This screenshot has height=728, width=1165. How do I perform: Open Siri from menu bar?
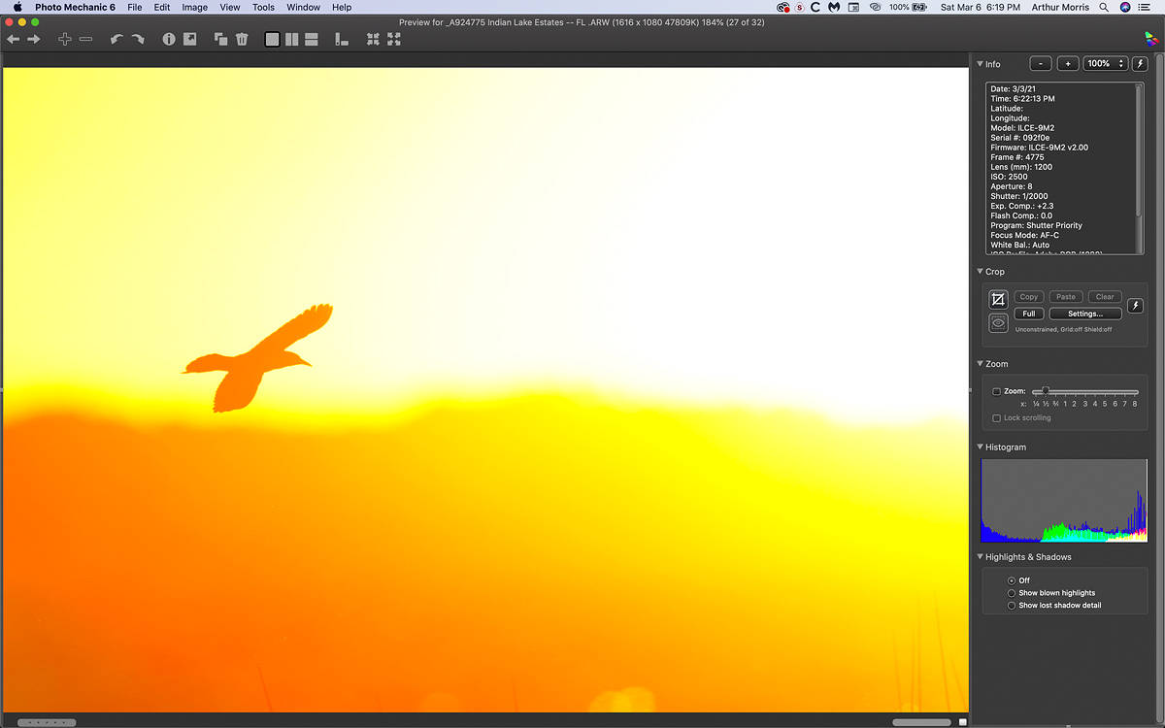tap(1124, 7)
